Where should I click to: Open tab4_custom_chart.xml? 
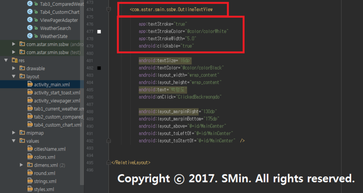point(58,125)
